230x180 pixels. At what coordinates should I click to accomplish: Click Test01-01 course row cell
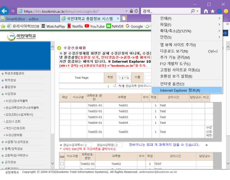click(x=95, y=105)
